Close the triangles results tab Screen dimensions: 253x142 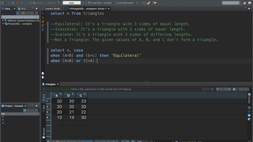tap(58, 84)
